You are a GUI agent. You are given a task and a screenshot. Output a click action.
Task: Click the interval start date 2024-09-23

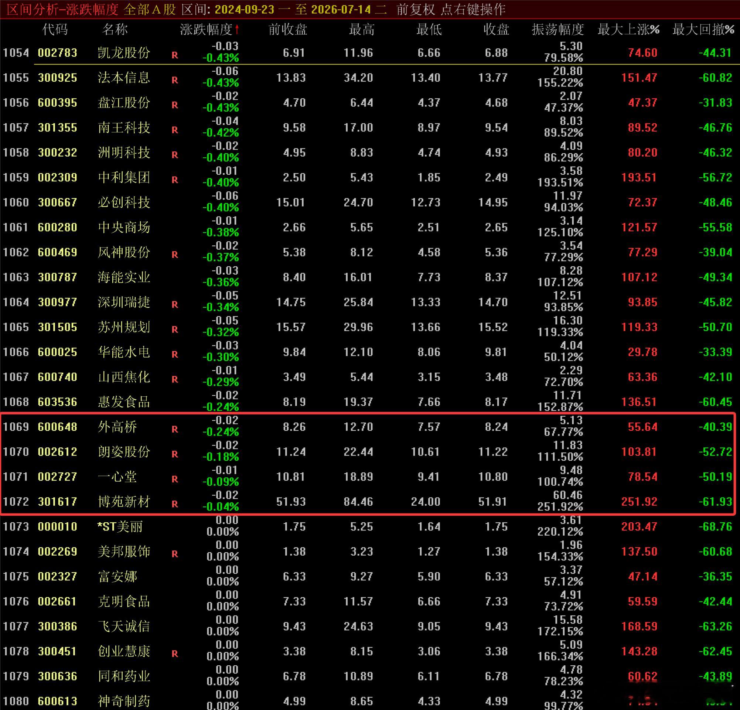coord(244,10)
